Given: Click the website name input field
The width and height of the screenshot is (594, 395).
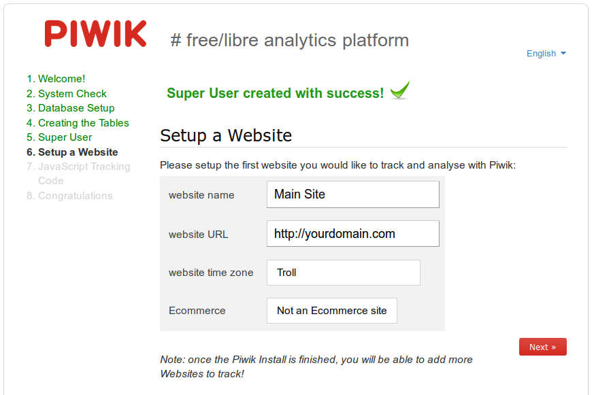Looking at the screenshot, I should point(353,194).
